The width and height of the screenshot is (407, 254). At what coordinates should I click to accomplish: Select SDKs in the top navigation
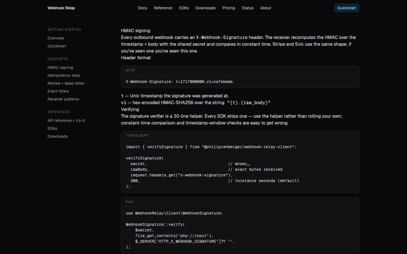pos(184,8)
